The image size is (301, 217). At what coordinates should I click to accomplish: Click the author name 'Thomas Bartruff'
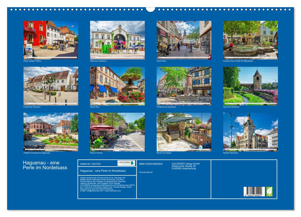146,172
